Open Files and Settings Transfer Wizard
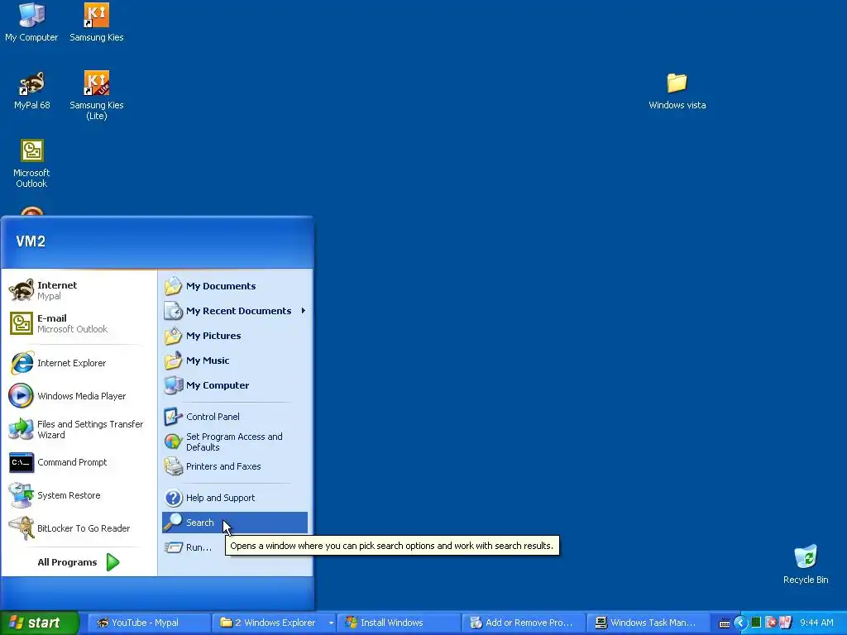Screen dimensions: 847x635 79,429
